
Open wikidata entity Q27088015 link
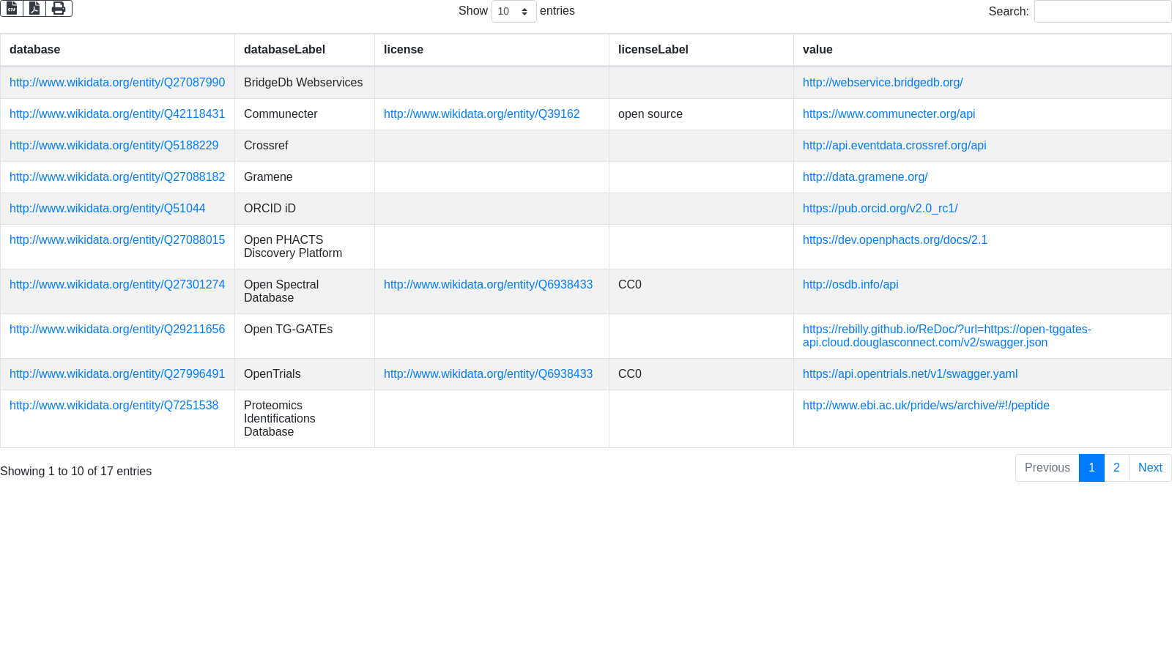click(117, 240)
